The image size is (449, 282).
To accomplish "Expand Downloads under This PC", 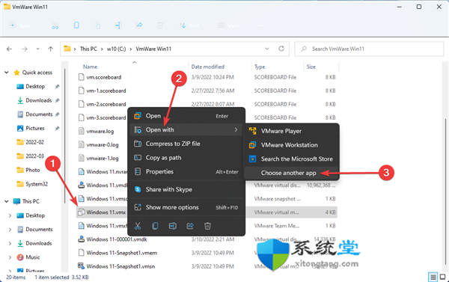I will pyautogui.click(x=10, y=243).
